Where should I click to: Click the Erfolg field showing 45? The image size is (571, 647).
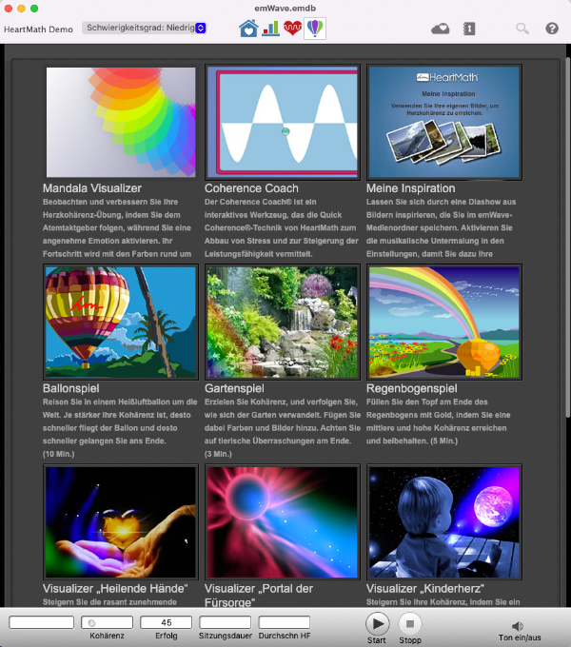pos(167,622)
